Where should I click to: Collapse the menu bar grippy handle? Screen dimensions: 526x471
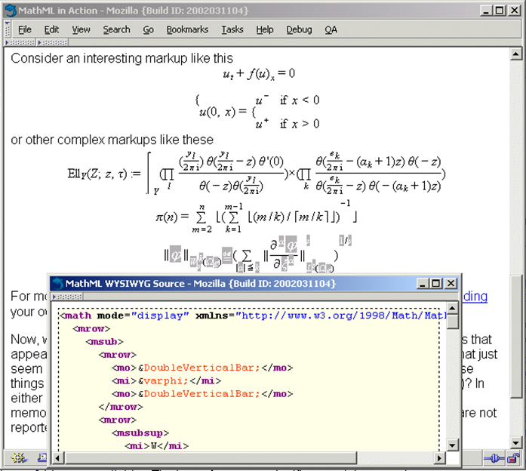point(8,29)
